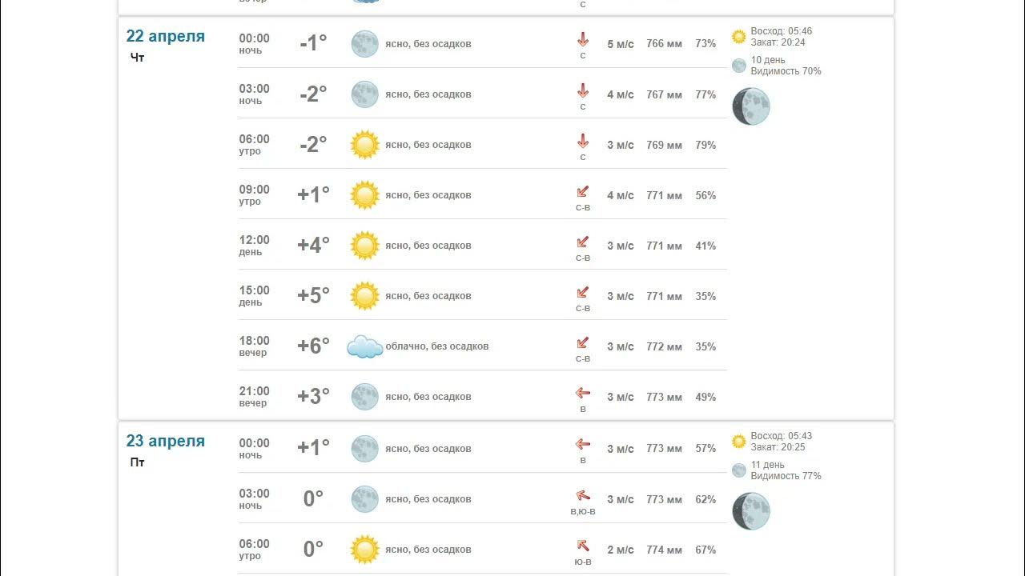Click the sun icon for 15:00 on 22 апреля
Viewport: 1025px width, 576px height.
point(364,296)
